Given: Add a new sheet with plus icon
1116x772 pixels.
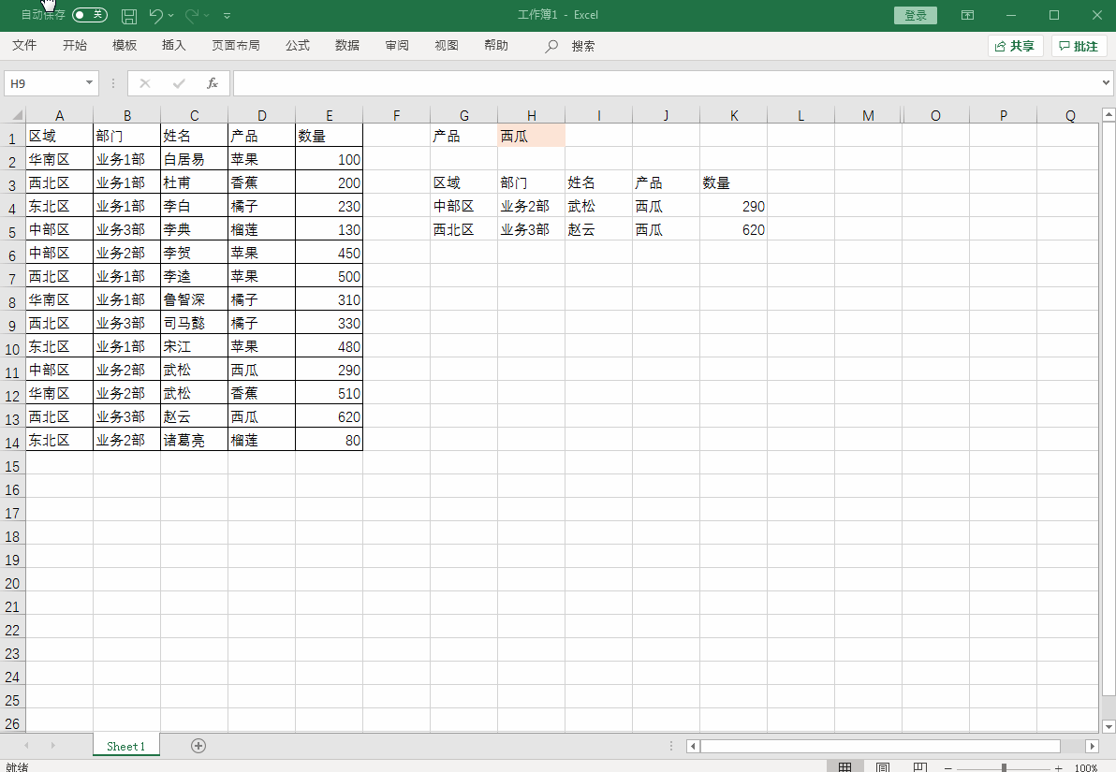Looking at the screenshot, I should 198,746.
